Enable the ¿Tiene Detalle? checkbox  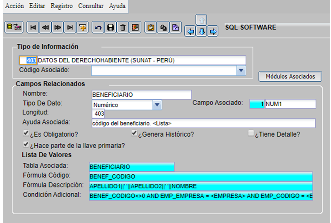(251, 134)
